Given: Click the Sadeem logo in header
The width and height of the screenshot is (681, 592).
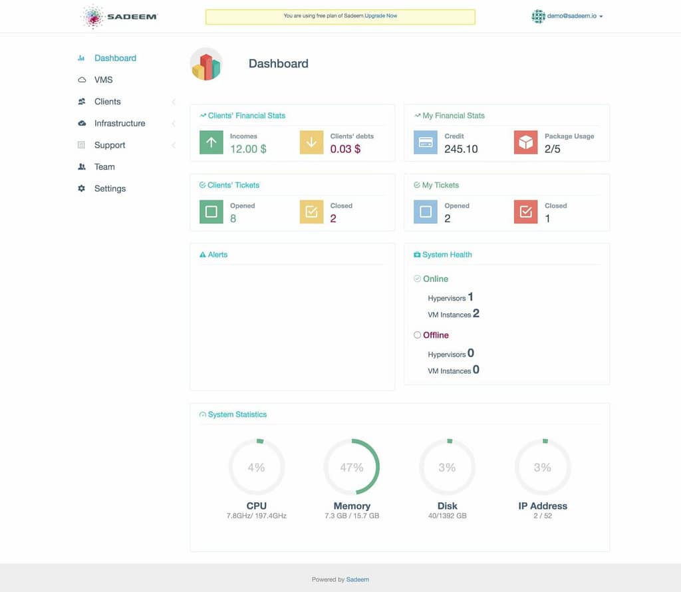Looking at the screenshot, I should [119, 17].
